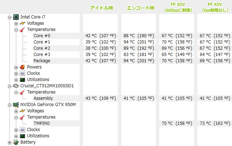Select the Core #2 row
This screenshot has height=146, width=232.
56,48
